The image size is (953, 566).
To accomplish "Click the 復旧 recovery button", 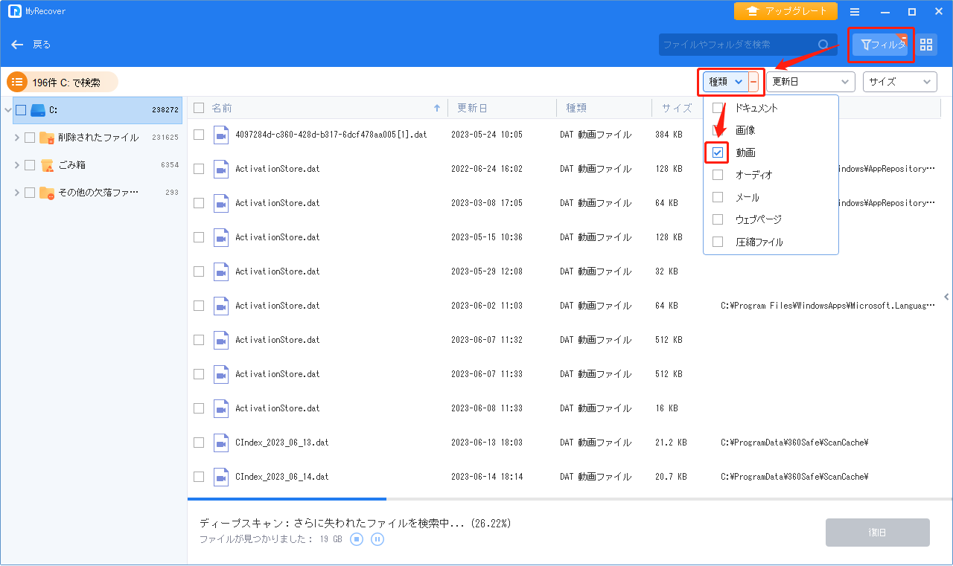I will (x=877, y=532).
